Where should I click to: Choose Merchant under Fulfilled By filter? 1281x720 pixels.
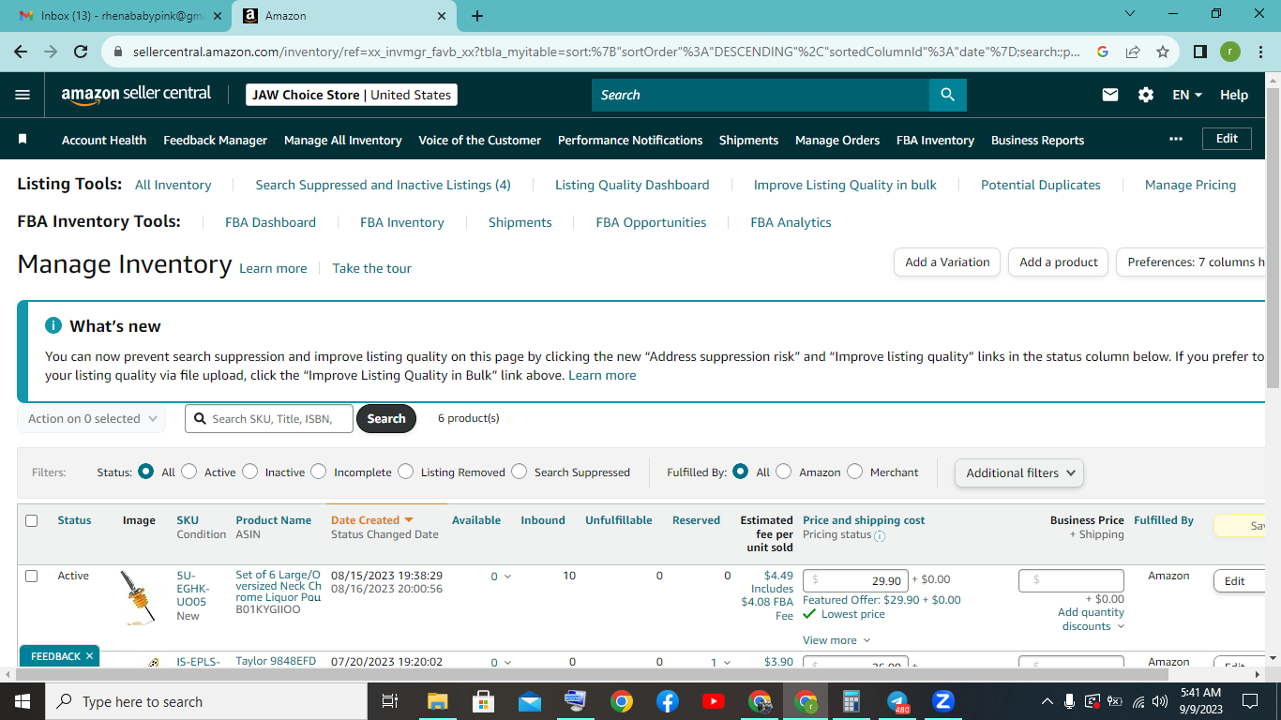854,472
